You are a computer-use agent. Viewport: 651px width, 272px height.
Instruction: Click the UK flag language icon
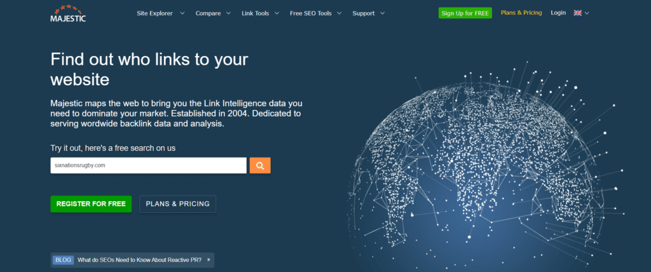(x=577, y=13)
